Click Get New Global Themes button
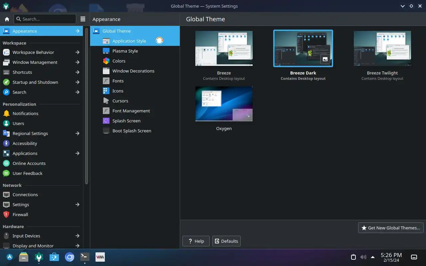The image size is (426, 266). (x=391, y=228)
